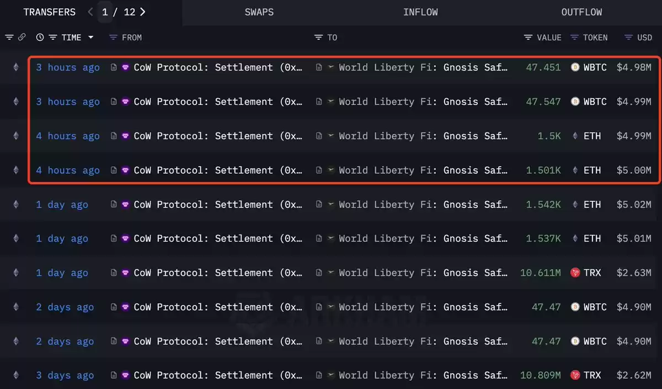Viewport: 662px width, 389px height.
Task: Go to previous transfers page arrow
Action: (x=90, y=12)
